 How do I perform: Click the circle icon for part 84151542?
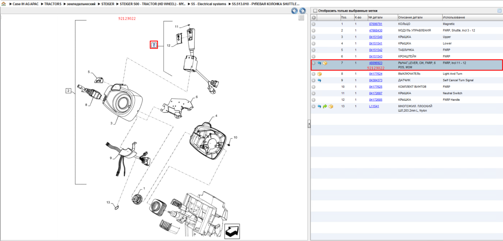point(314,50)
